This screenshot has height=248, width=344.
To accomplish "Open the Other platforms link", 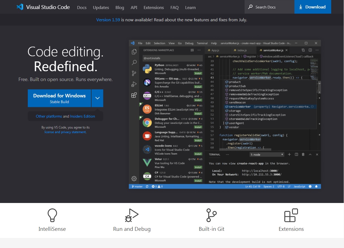I will pos(49,116).
